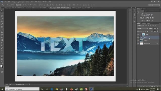The height and width of the screenshot is (91, 161).
Task: Enable Show Transform Controls checkbox
Action: click(24, 5)
